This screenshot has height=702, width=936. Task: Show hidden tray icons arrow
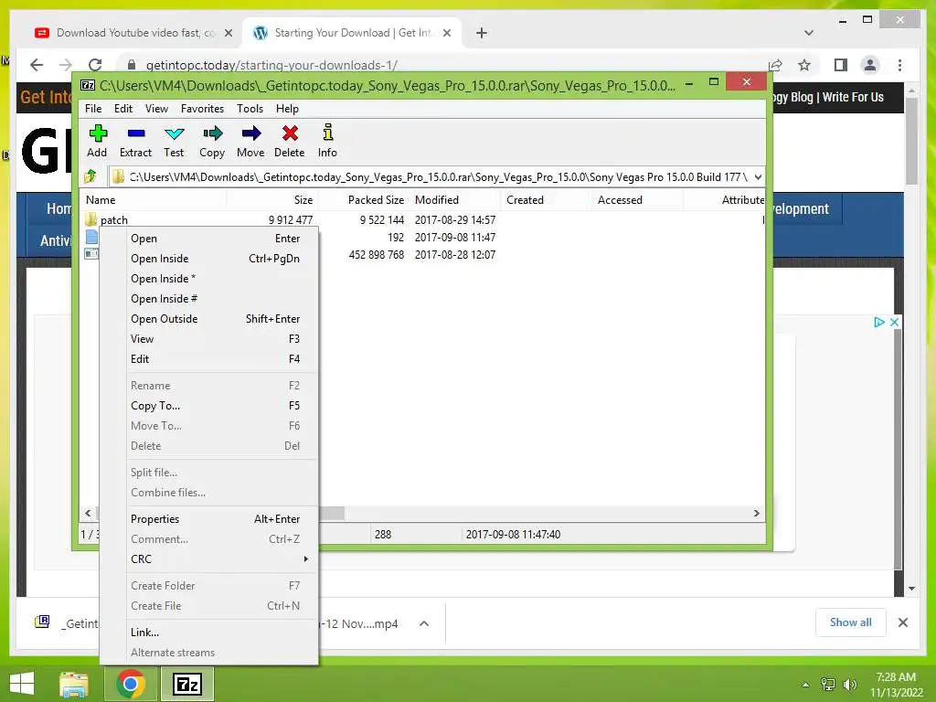click(805, 685)
